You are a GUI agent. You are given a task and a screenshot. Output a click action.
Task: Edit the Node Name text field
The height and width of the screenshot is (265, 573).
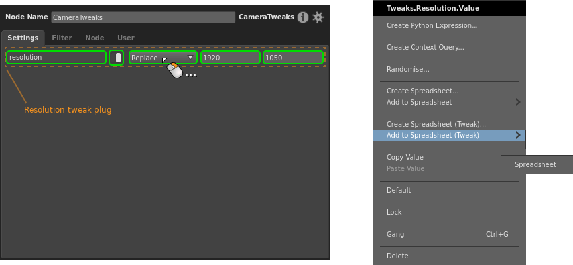click(x=143, y=17)
